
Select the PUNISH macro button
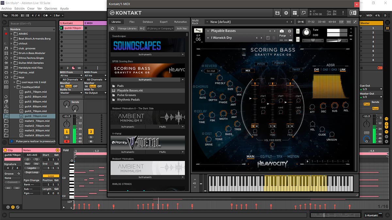click(x=279, y=63)
